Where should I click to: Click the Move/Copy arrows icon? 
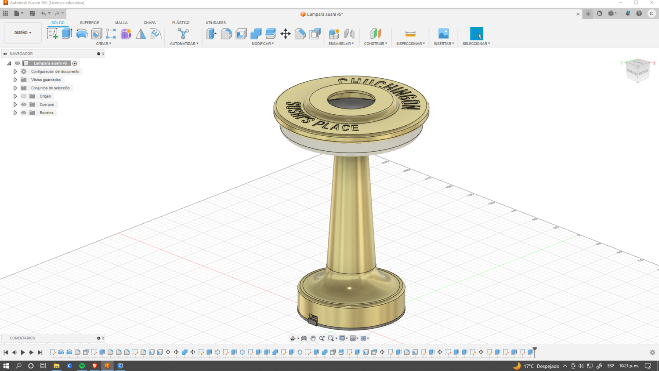tap(286, 34)
